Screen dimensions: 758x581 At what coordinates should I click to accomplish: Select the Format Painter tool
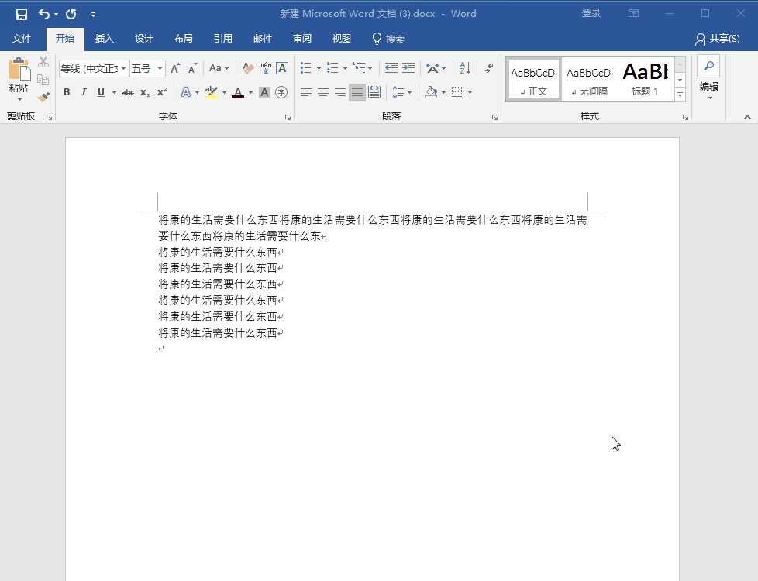(43, 96)
